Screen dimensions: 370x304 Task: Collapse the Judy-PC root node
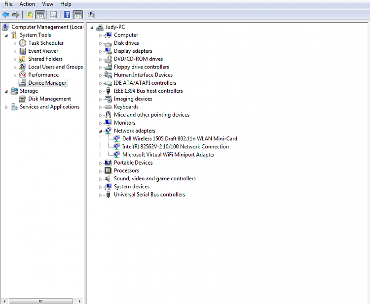[92, 28]
